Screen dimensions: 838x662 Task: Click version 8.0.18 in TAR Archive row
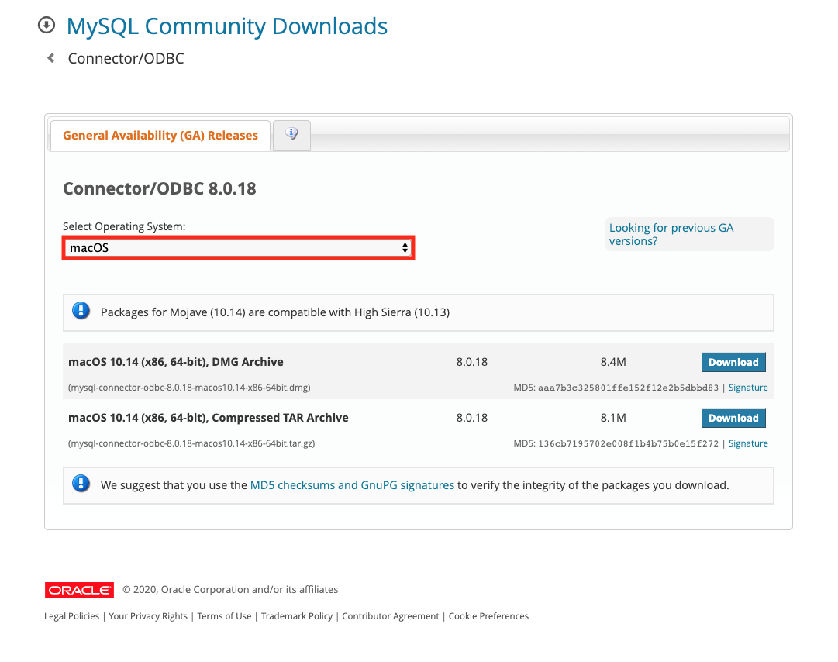[x=472, y=418]
